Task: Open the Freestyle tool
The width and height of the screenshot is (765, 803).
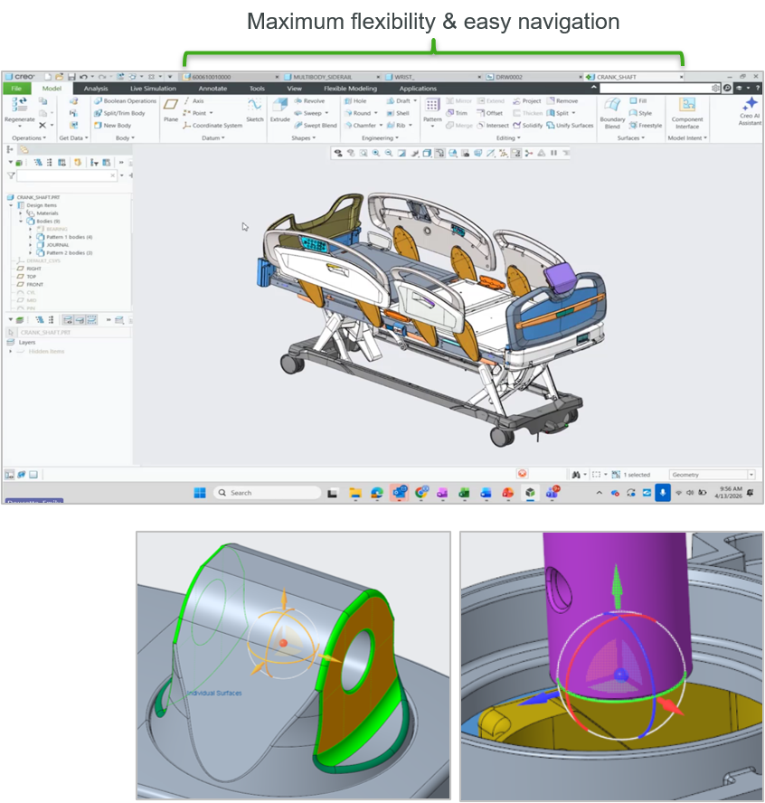Action: click(x=646, y=125)
